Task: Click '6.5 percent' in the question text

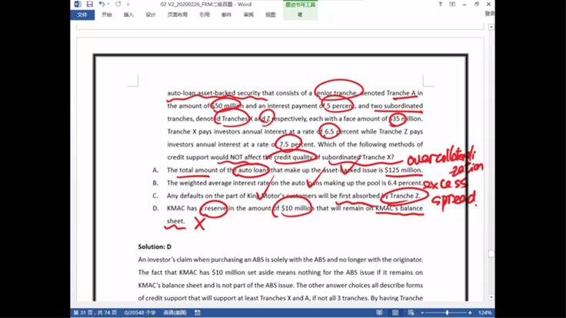Action: (x=340, y=131)
